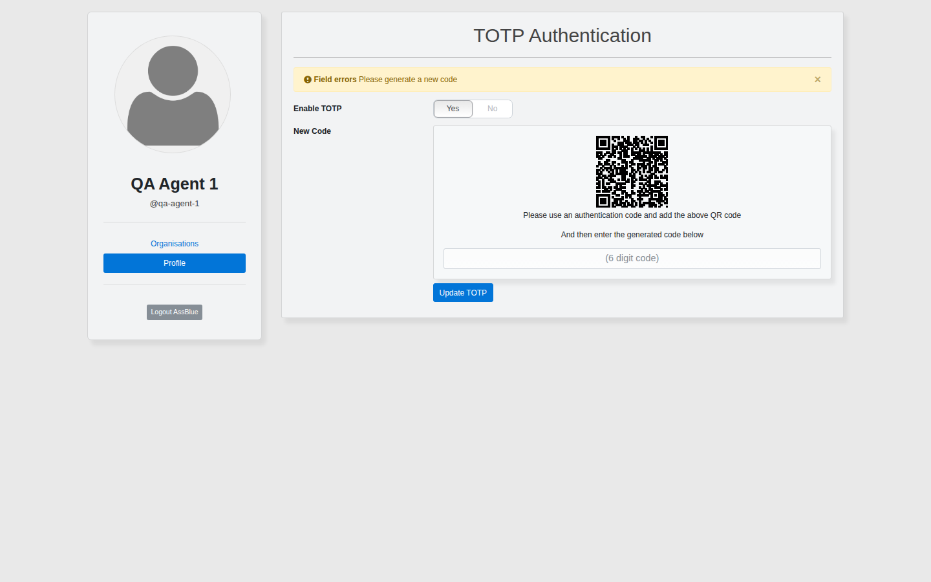Focus the 6 digit code field
This screenshot has height=582, width=931.
click(x=632, y=259)
